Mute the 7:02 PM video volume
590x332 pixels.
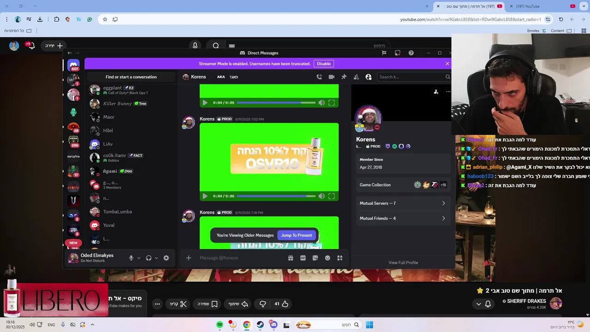[x=322, y=196]
